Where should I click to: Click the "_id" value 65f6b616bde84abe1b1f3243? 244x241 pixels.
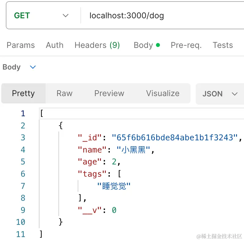(175, 138)
